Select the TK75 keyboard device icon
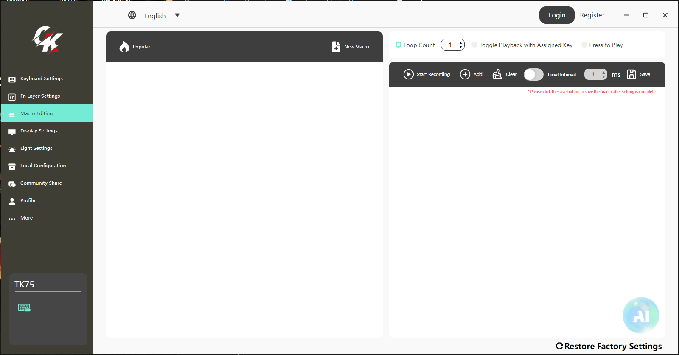Viewport: 679px width, 355px height. (x=24, y=307)
